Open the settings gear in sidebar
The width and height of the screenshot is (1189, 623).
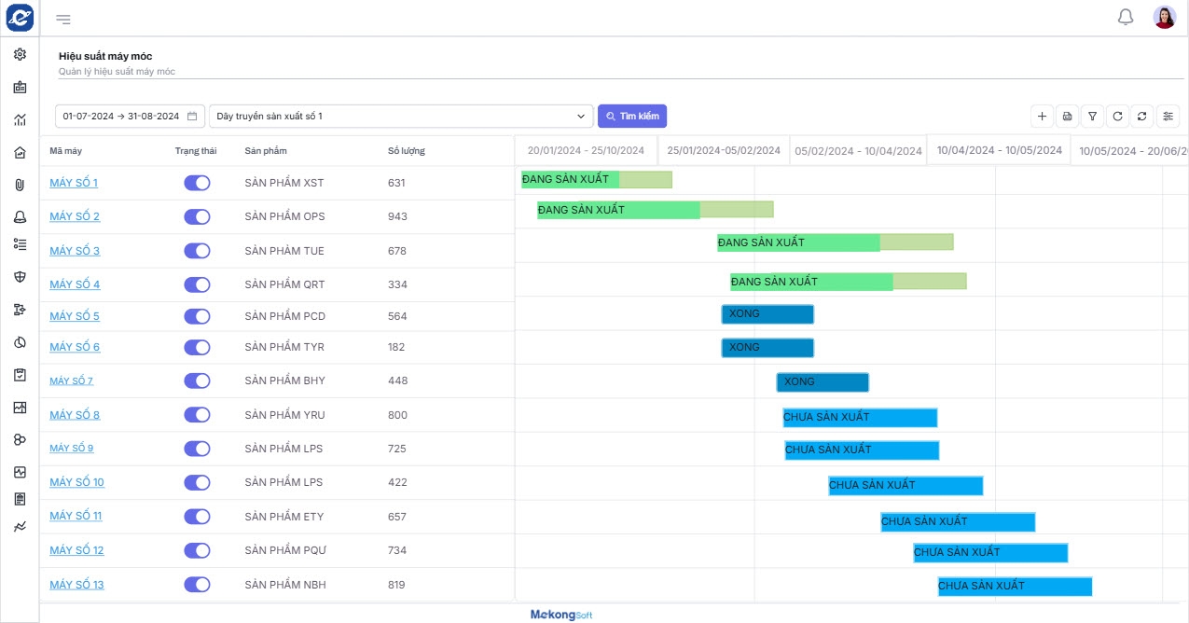(x=20, y=54)
